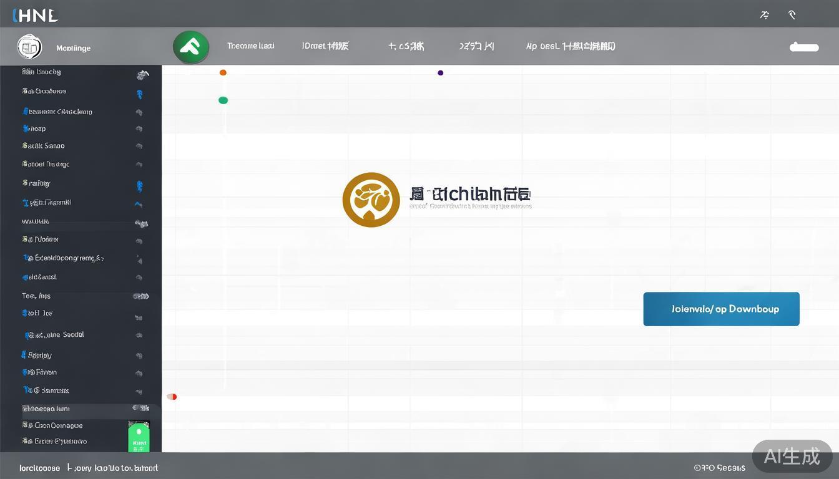839x479 pixels.
Task: Click the white pill button at top-right toolbar
Action: [804, 47]
